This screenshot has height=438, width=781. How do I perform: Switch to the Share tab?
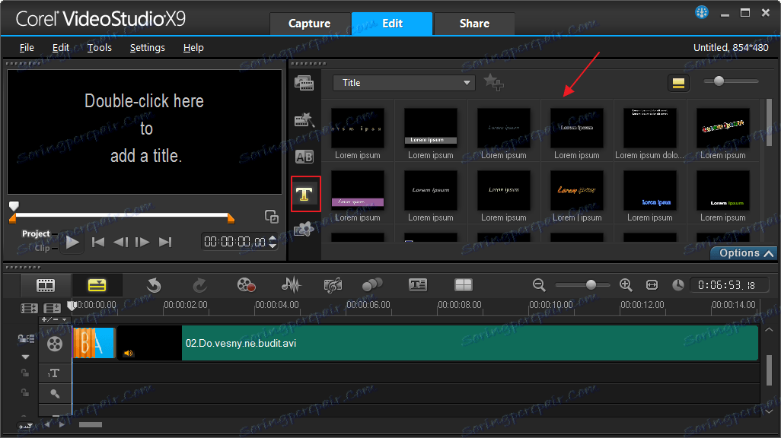point(473,24)
